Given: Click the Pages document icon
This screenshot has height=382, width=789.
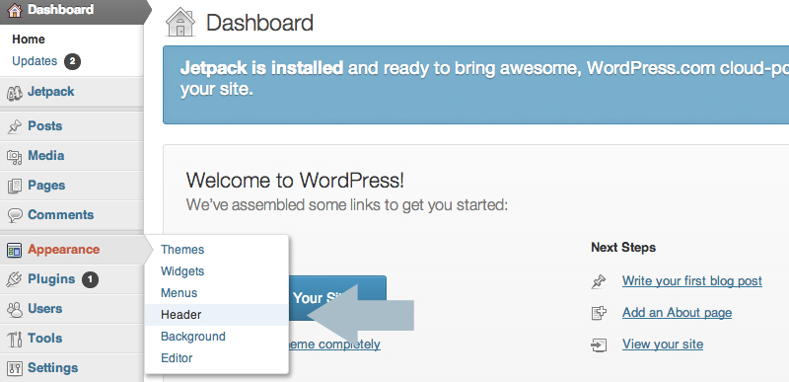Looking at the screenshot, I should click(x=15, y=187).
